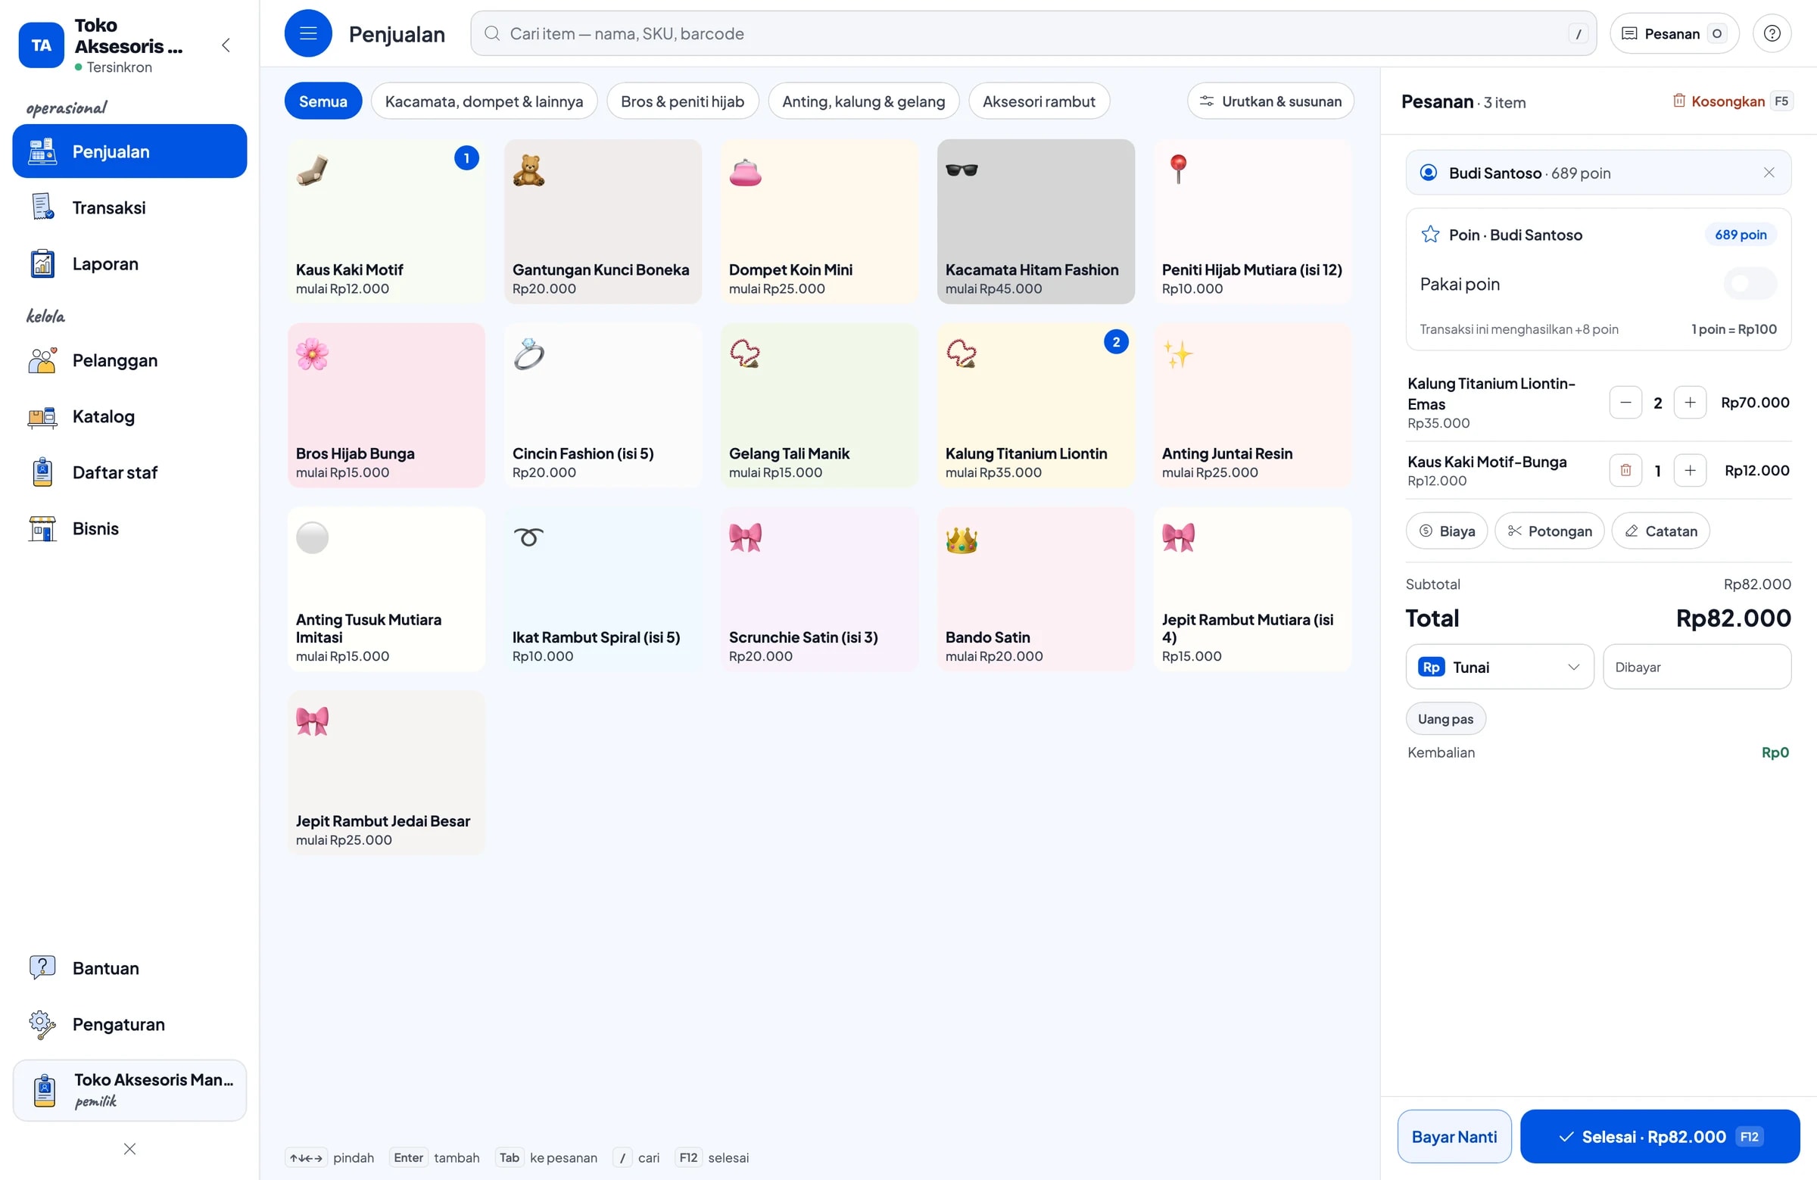Viewport: 1817px width, 1180px height.
Task: Filter by Bros & peniti hijab
Action: [683, 101]
